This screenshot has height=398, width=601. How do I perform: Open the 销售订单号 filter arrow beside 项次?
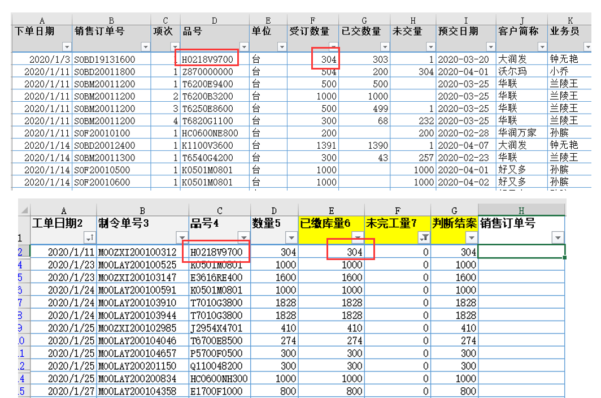click(x=145, y=47)
